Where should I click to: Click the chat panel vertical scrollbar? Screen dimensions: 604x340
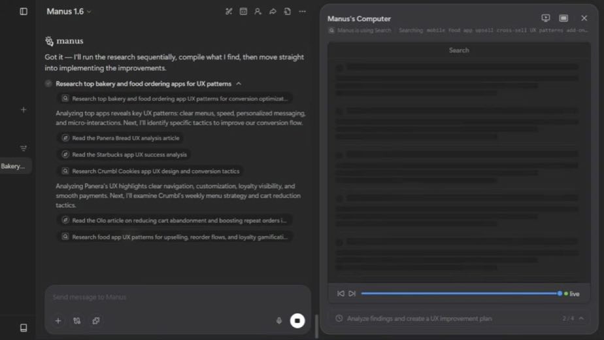pos(316,326)
